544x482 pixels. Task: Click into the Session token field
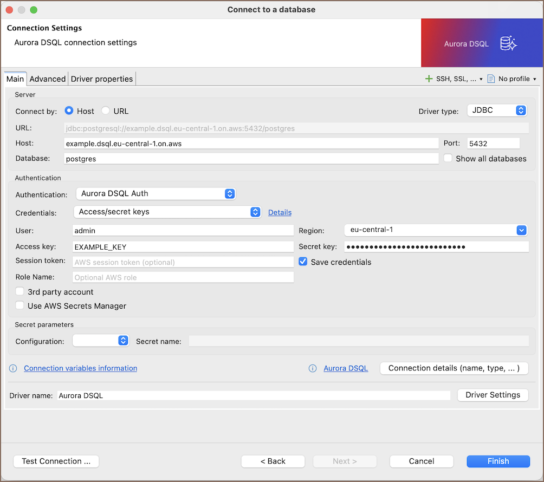point(183,262)
